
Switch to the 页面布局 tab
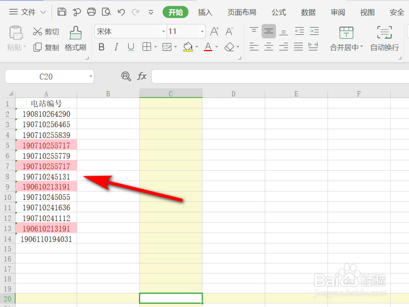[x=242, y=12]
